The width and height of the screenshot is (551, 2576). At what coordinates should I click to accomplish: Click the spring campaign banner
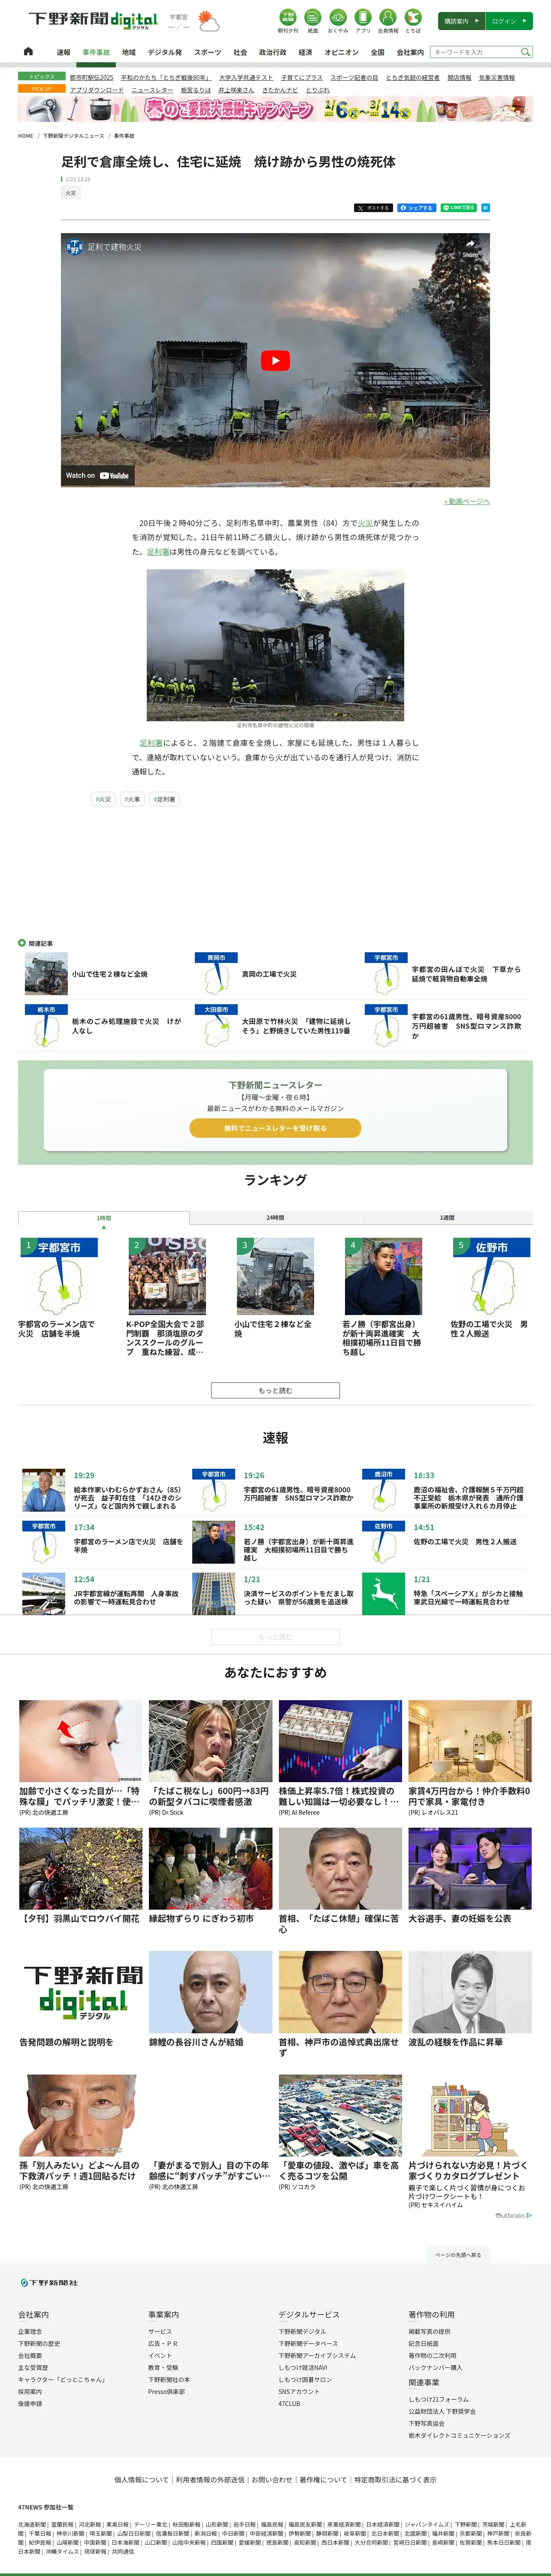click(275, 109)
